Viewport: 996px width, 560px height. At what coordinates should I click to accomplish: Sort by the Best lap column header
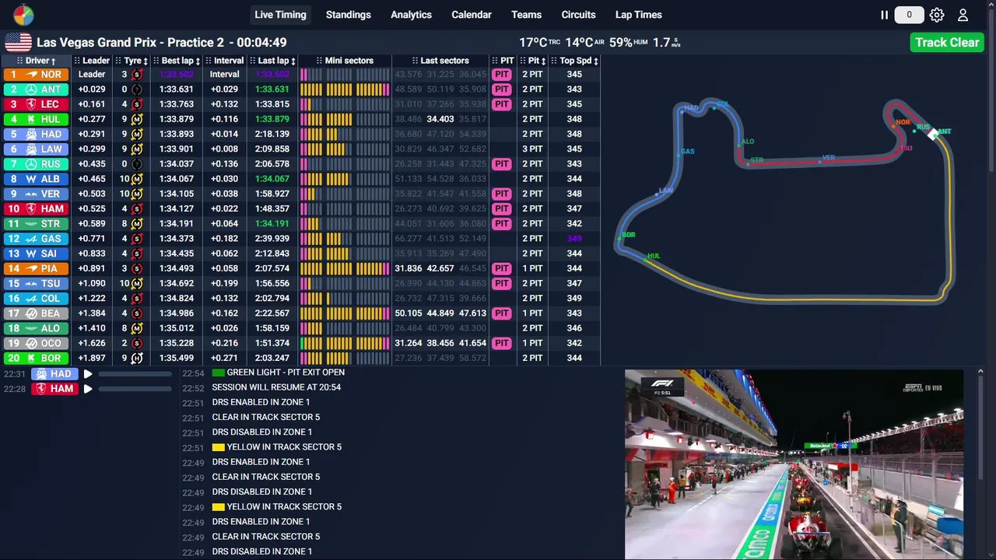[x=177, y=61]
